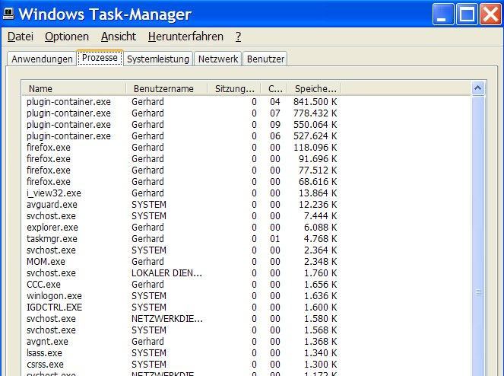Sort by Speiche... memory column header
The image size is (504, 376).
[x=314, y=88]
